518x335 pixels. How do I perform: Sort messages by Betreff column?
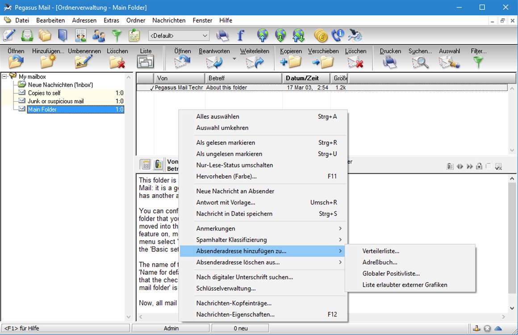(x=243, y=78)
